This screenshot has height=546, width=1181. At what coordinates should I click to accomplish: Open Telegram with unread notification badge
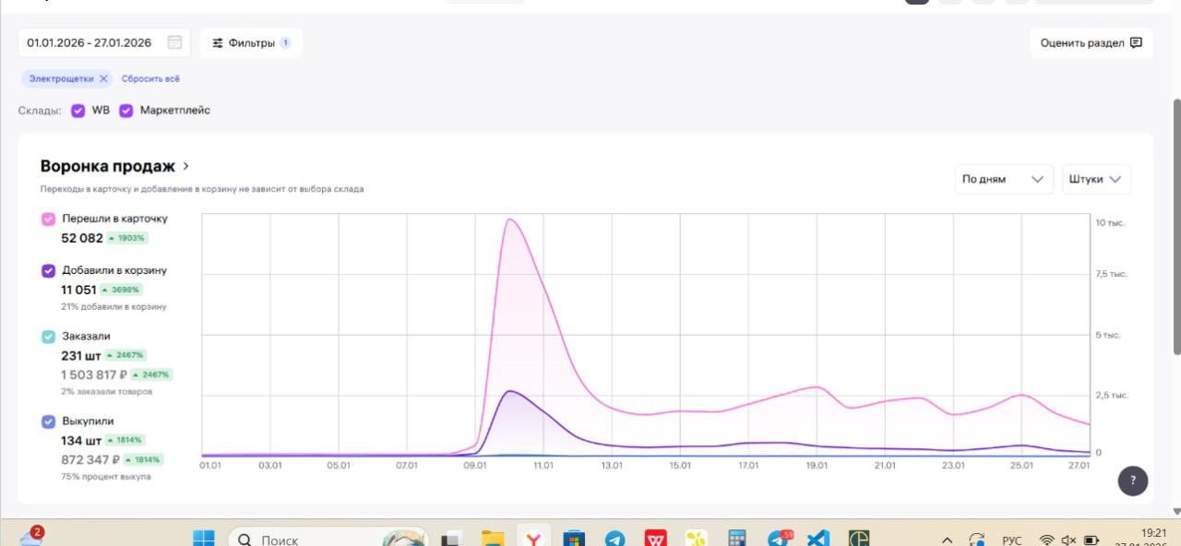coord(778,539)
